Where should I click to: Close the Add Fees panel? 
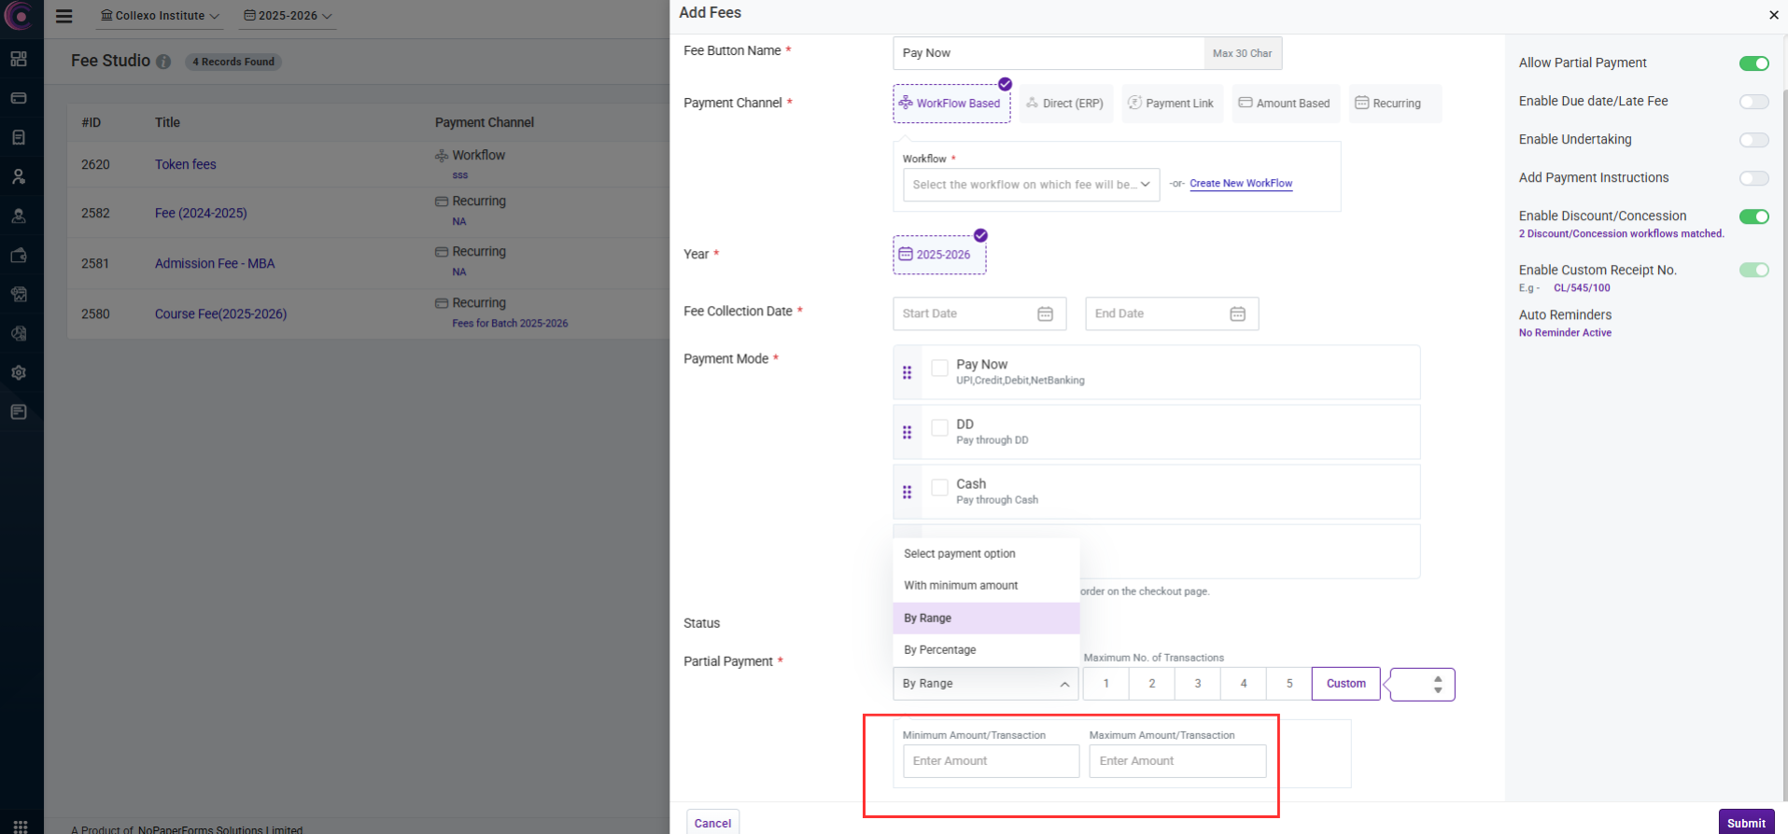1773,15
